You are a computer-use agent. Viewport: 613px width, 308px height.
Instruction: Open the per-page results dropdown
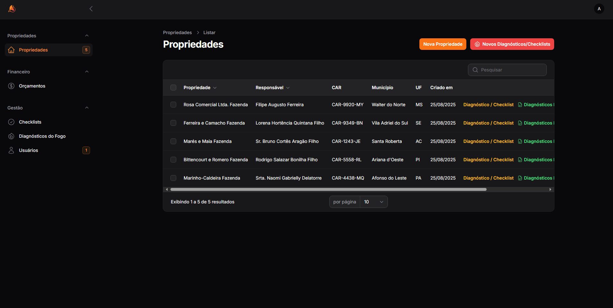(x=373, y=202)
